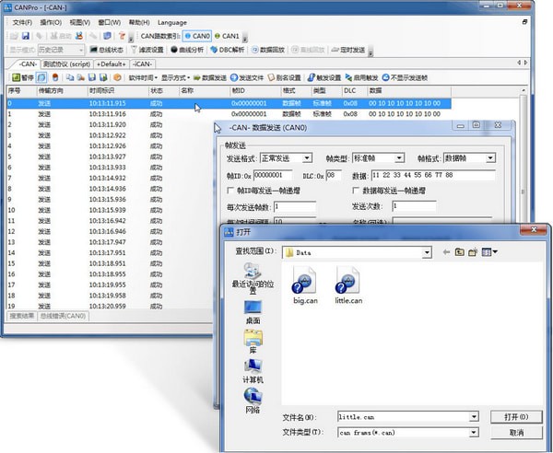
Task: Go to 库 in the places bar
Action: 253,342
